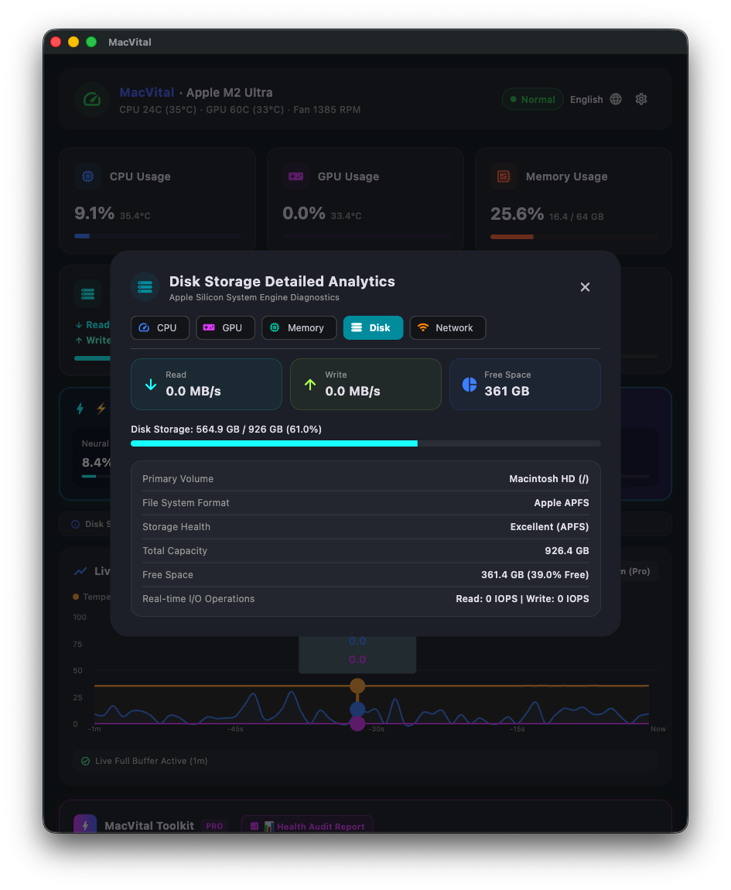This screenshot has width=731, height=890.
Task: Open the Health Audit Report
Action: point(307,825)
